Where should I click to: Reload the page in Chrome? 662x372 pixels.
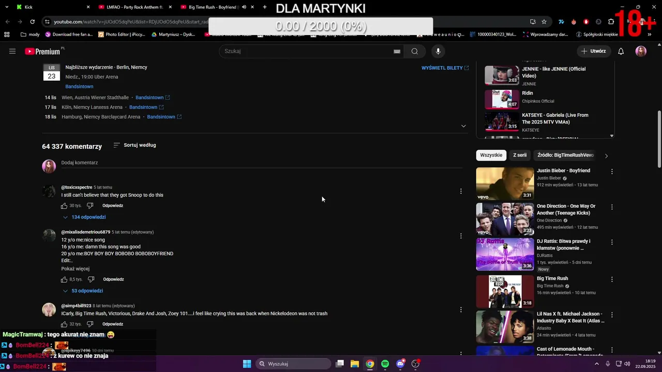(33, 22)
